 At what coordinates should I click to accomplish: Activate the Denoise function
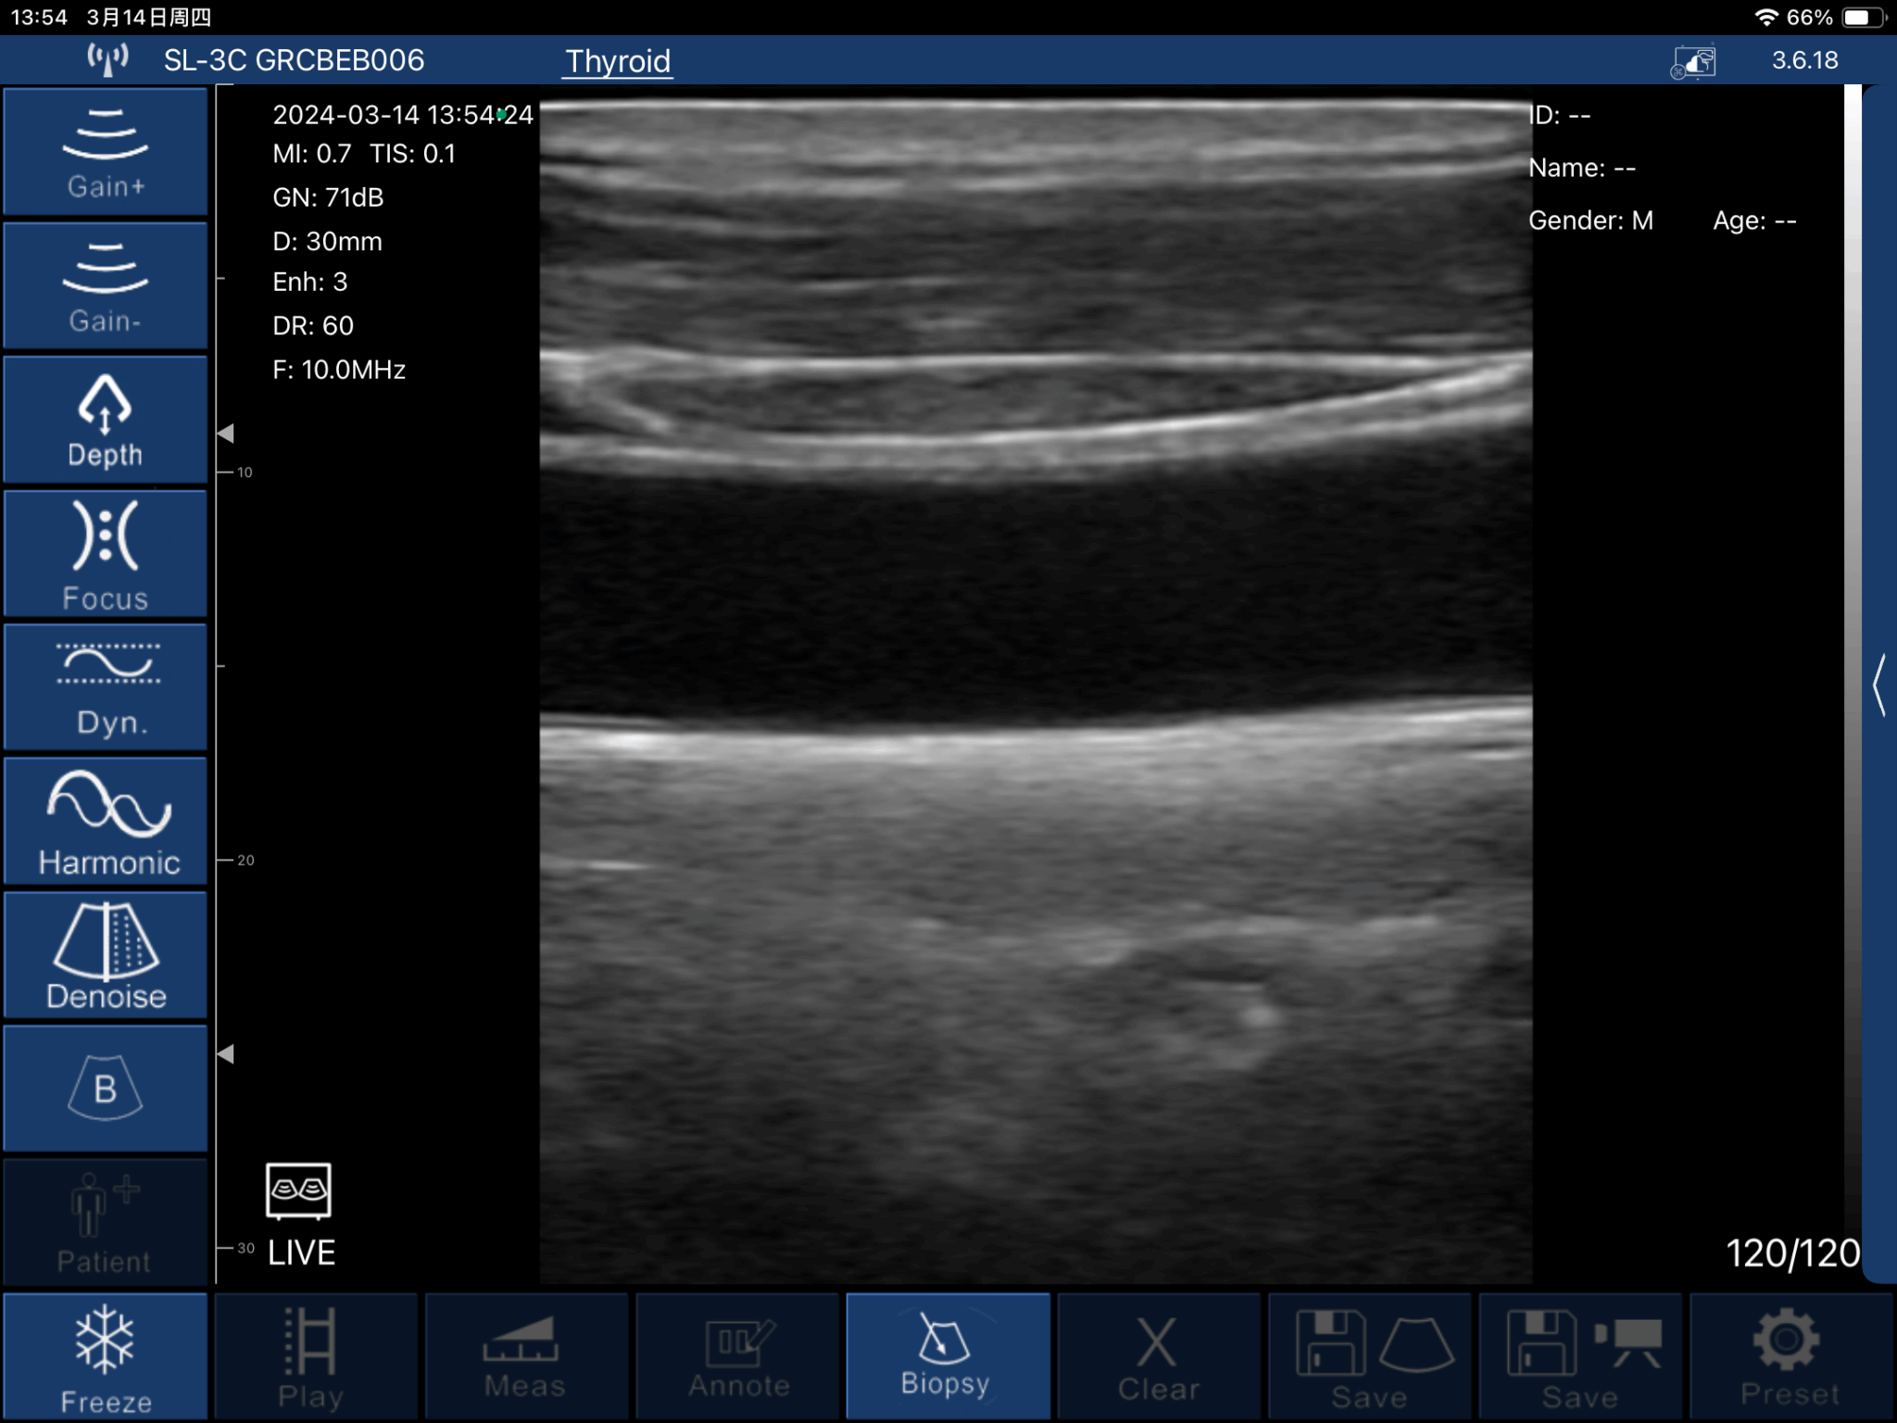pyautogui.click(x=105, y=954)
